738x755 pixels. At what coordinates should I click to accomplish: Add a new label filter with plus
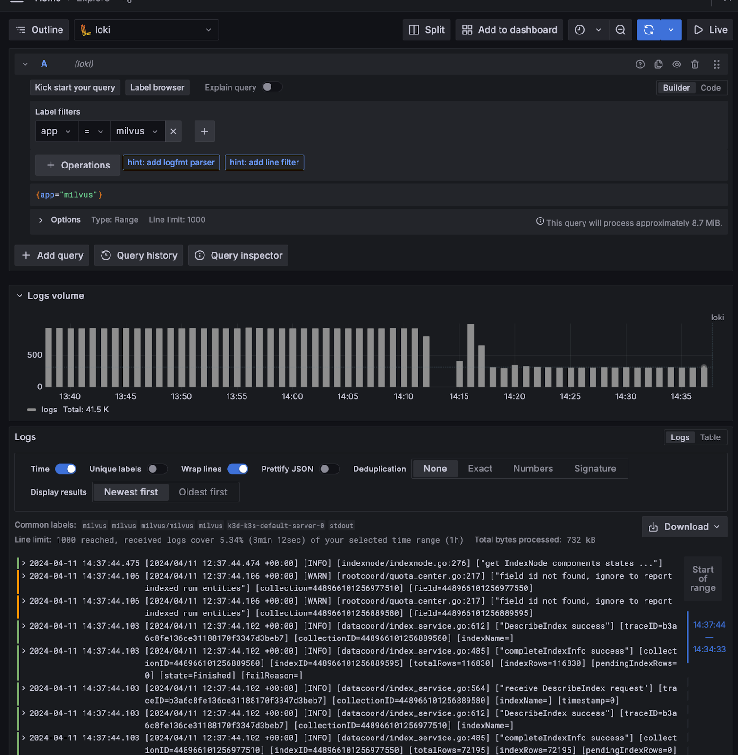point(204,131)
